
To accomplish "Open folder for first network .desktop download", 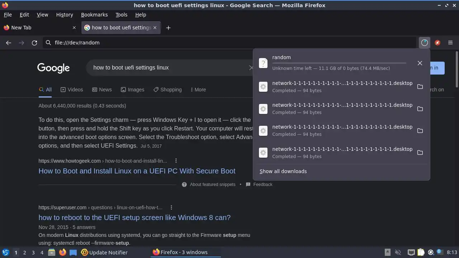I will [420, 87].
